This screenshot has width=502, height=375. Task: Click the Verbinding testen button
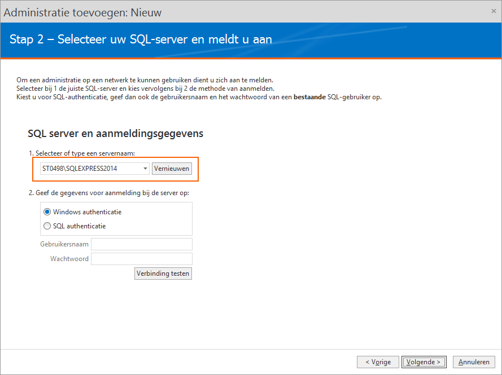point(163,273)
